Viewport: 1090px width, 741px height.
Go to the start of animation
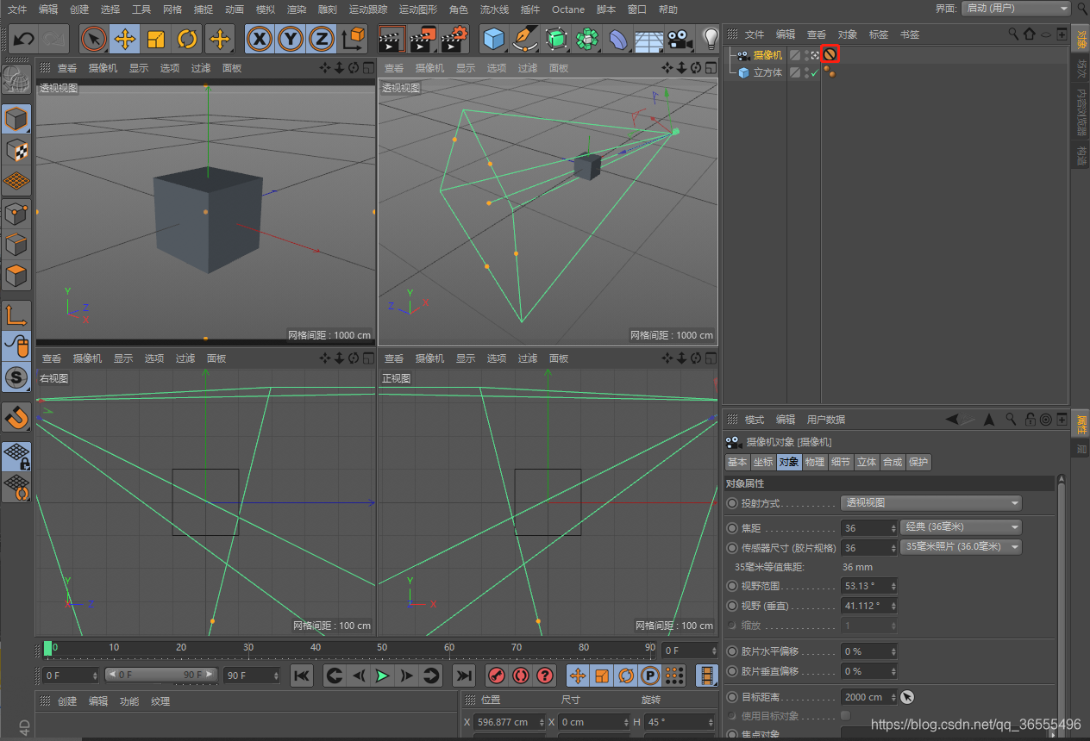tap(301, 676)
